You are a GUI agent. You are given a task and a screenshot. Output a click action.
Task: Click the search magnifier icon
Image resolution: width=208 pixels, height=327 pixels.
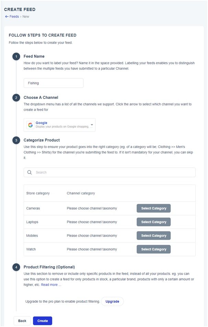click(x=30, y=172)
